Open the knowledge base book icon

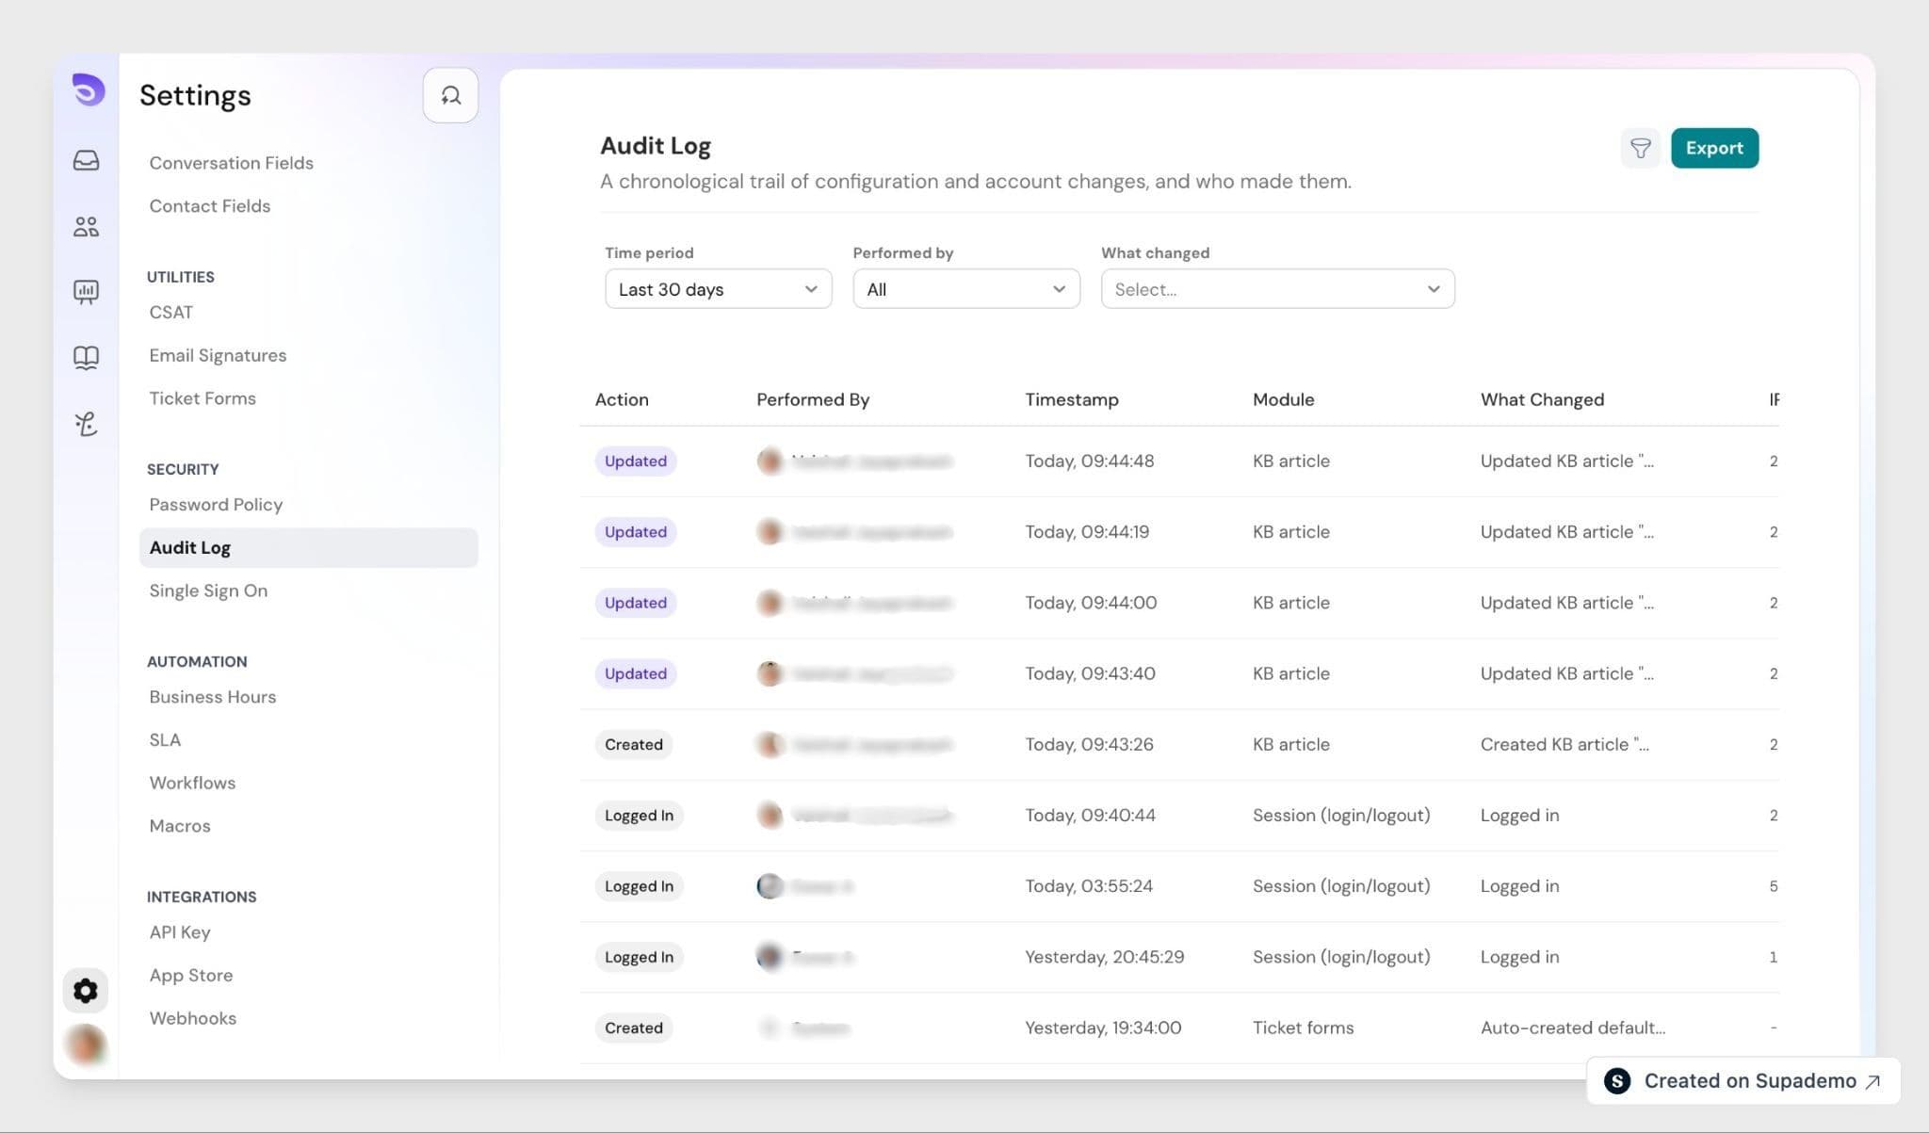click(x=86, y=358)
